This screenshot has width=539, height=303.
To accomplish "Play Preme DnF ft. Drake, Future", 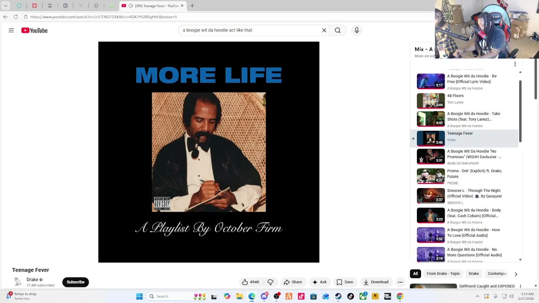I will tap(464, 176).
